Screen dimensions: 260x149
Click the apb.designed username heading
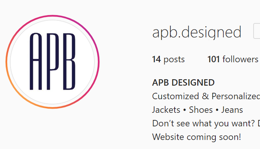click(197, 32)
